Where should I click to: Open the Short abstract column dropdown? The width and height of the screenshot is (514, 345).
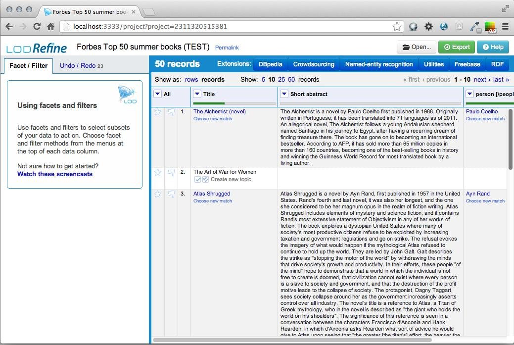click(284, 94)
